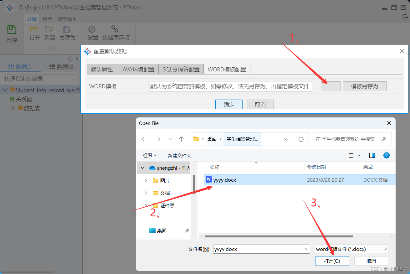Toggle the preview pane in Open File dialog
The height and width of the screenshot is (274, 410).
click(x=372, y=155)
